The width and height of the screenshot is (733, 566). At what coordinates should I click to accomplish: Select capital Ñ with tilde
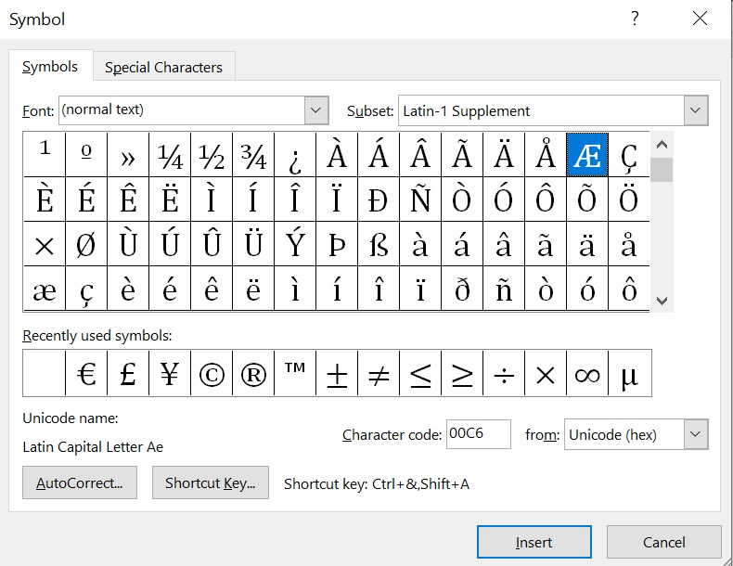click(420, 199)
